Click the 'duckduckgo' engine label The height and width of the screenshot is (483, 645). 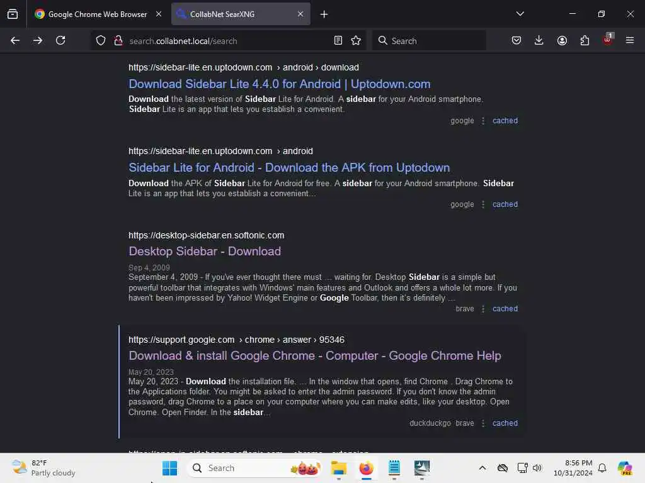[430, 423]
